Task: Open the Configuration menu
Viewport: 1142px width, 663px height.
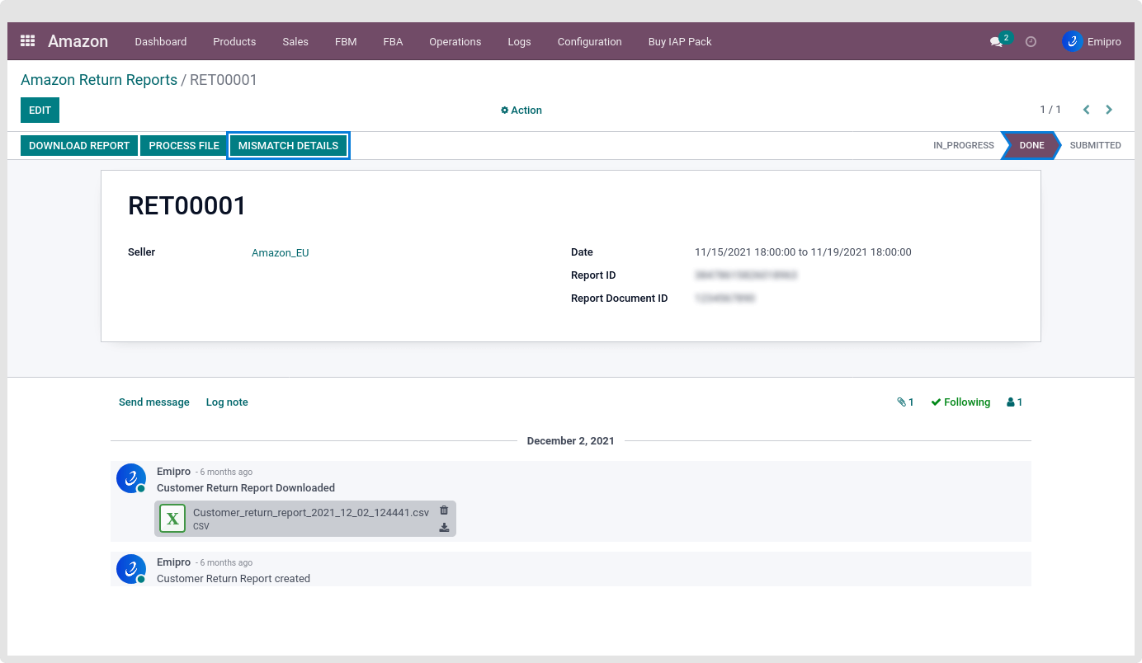Action: coord(589,42)
